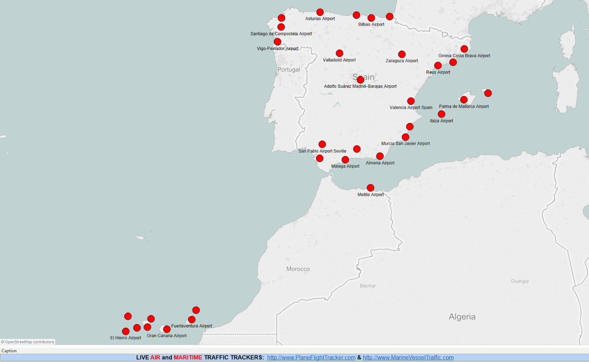Select the Valencia Airport Spain marker
The image size is (589, 362).
click(411, 101)
